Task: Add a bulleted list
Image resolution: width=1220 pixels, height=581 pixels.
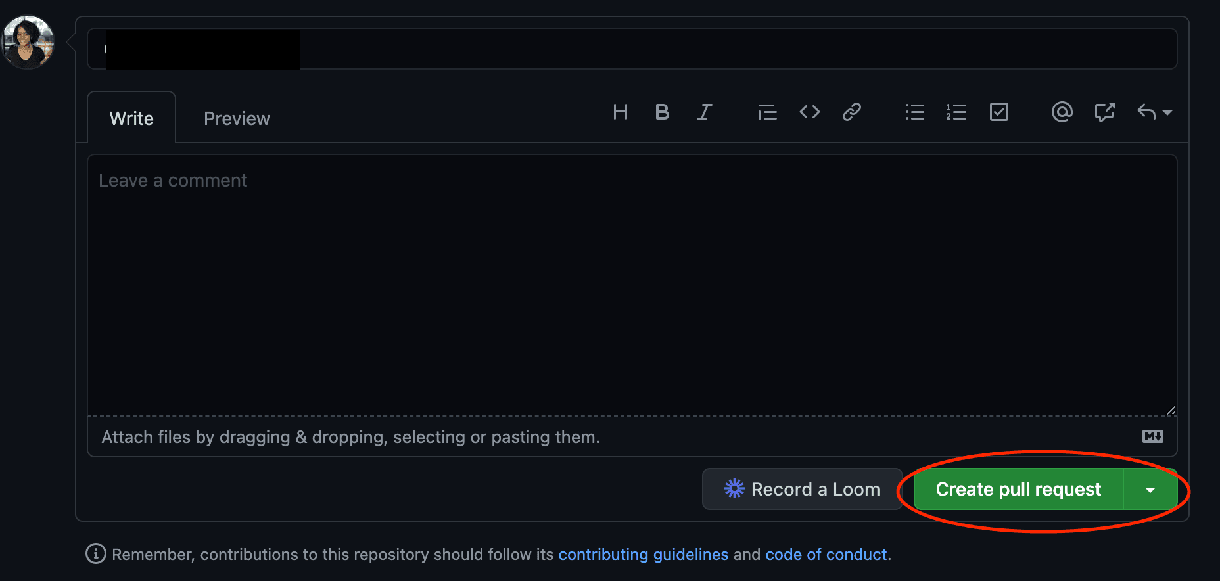Action: [914, 112]
